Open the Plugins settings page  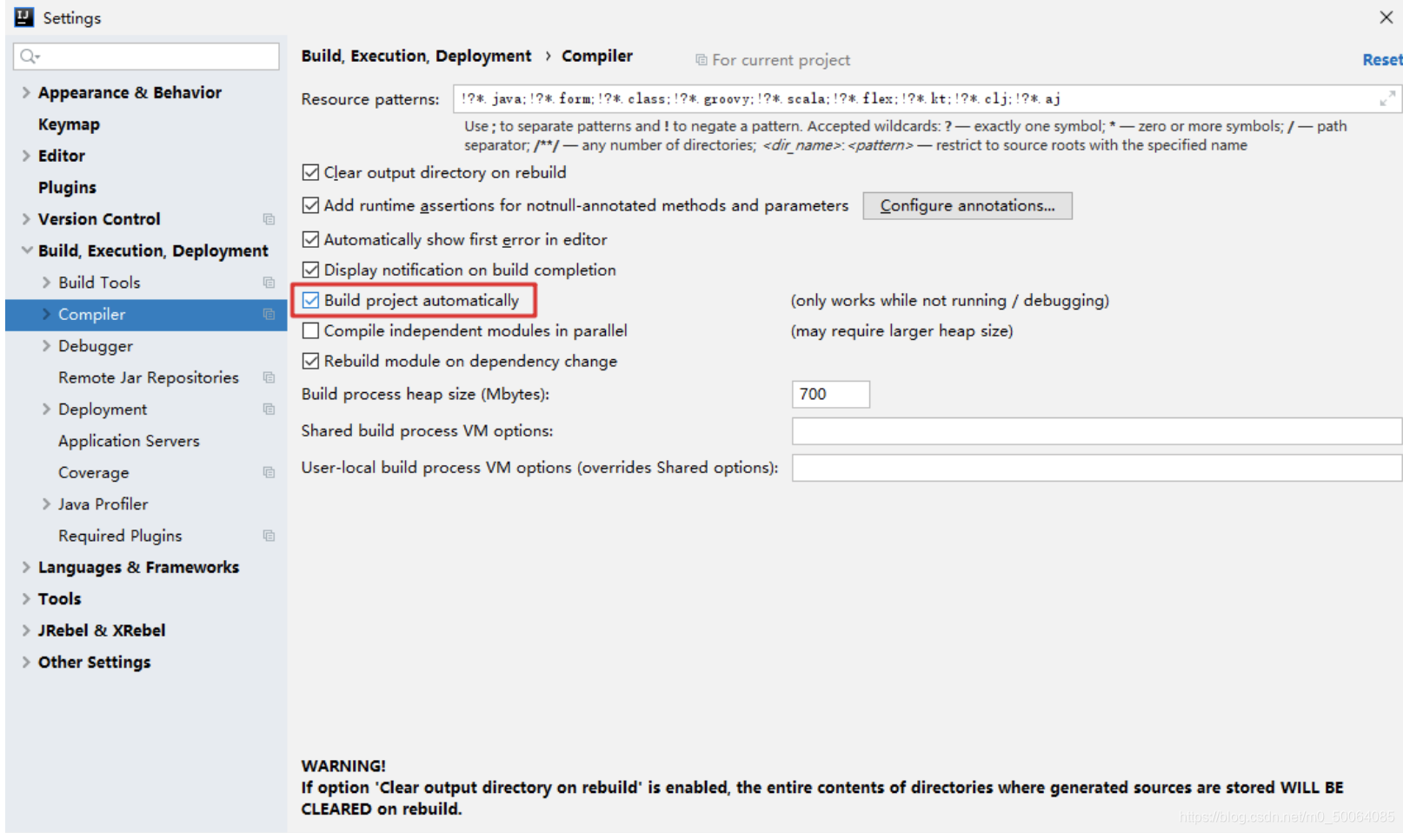tap(67, 188)
